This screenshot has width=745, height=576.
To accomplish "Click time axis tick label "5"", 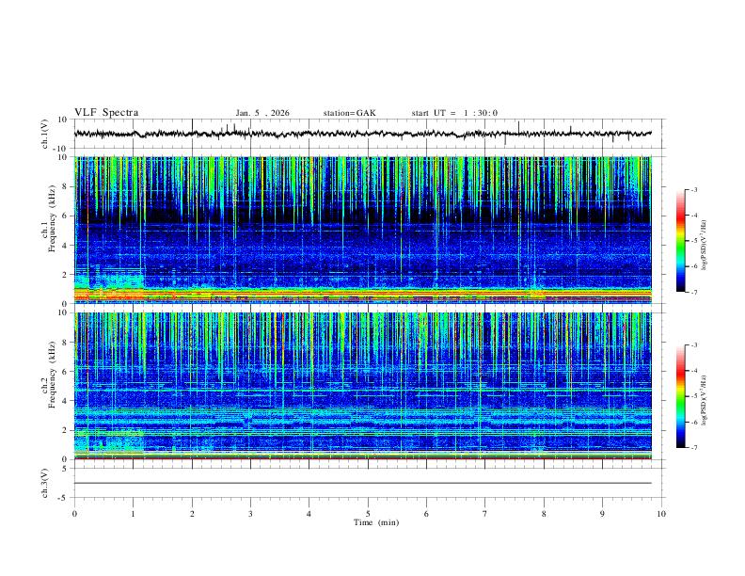I will (x=368, y=514).
